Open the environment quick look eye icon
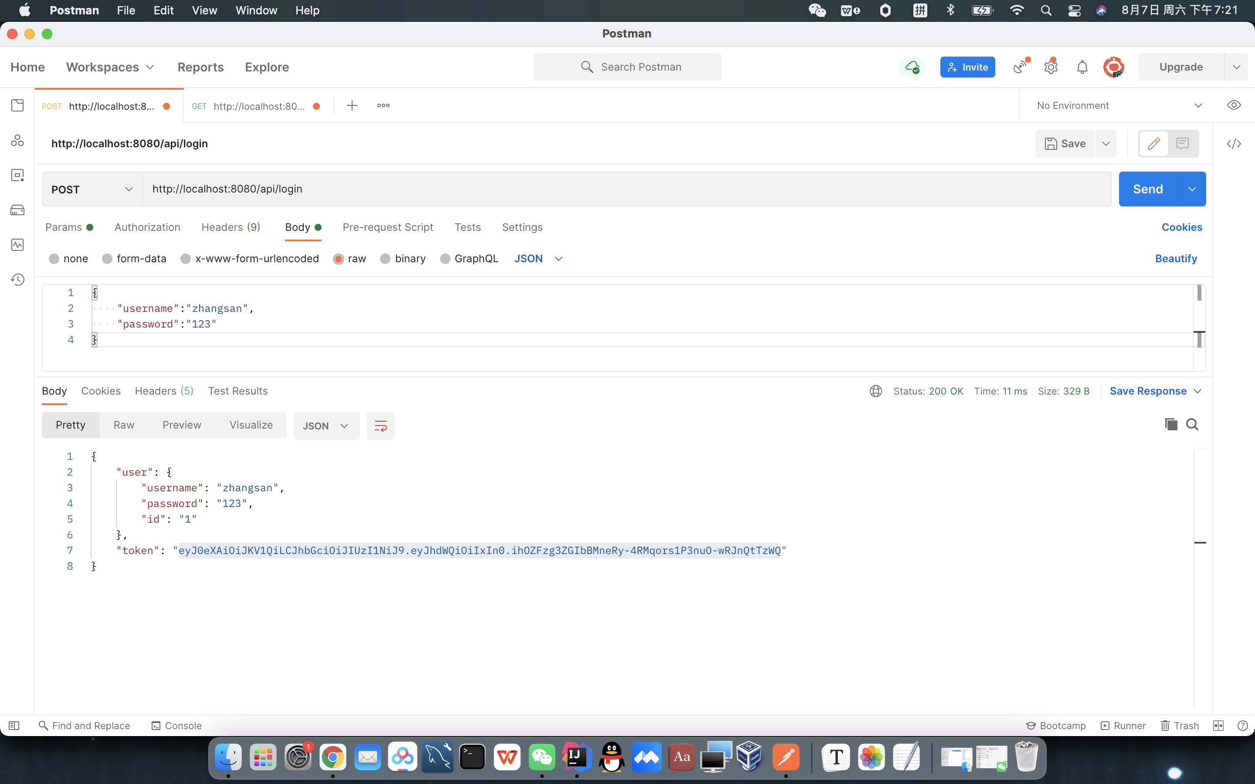1255x784 pixels. 1234,105
